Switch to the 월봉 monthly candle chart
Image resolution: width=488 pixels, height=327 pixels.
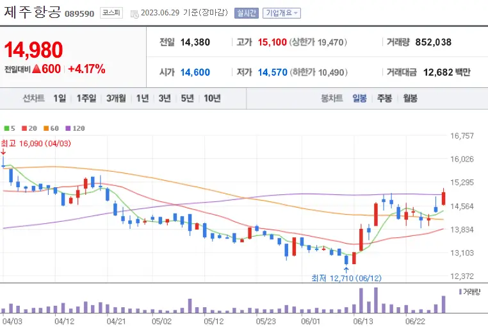coord(411,99)
